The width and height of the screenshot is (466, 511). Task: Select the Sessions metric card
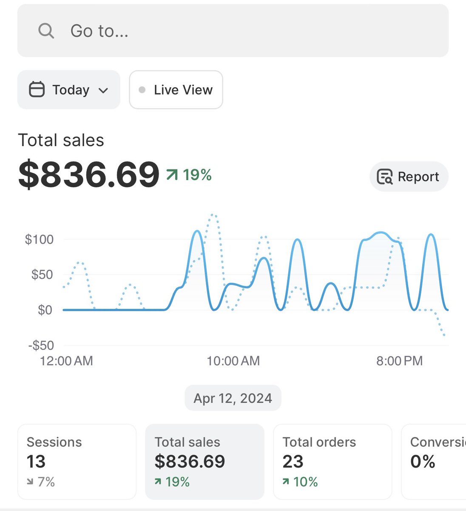click(77, 462)
